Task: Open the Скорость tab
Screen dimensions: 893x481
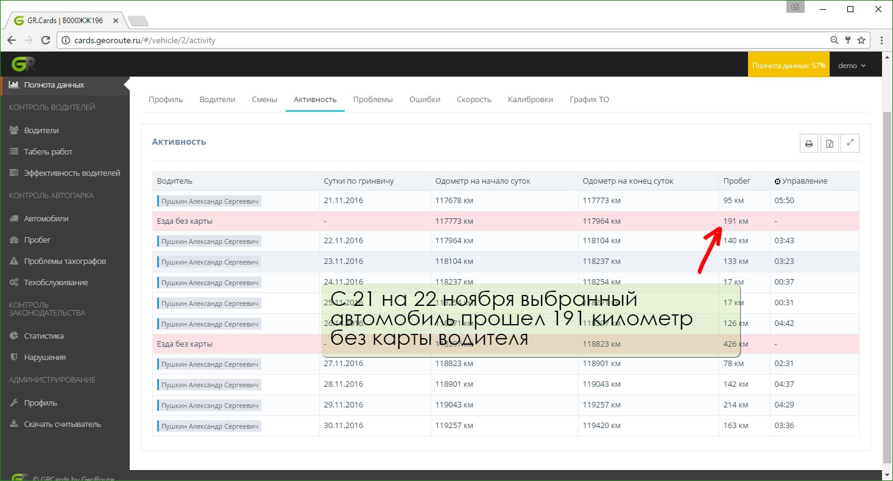Action: (474, 100)
